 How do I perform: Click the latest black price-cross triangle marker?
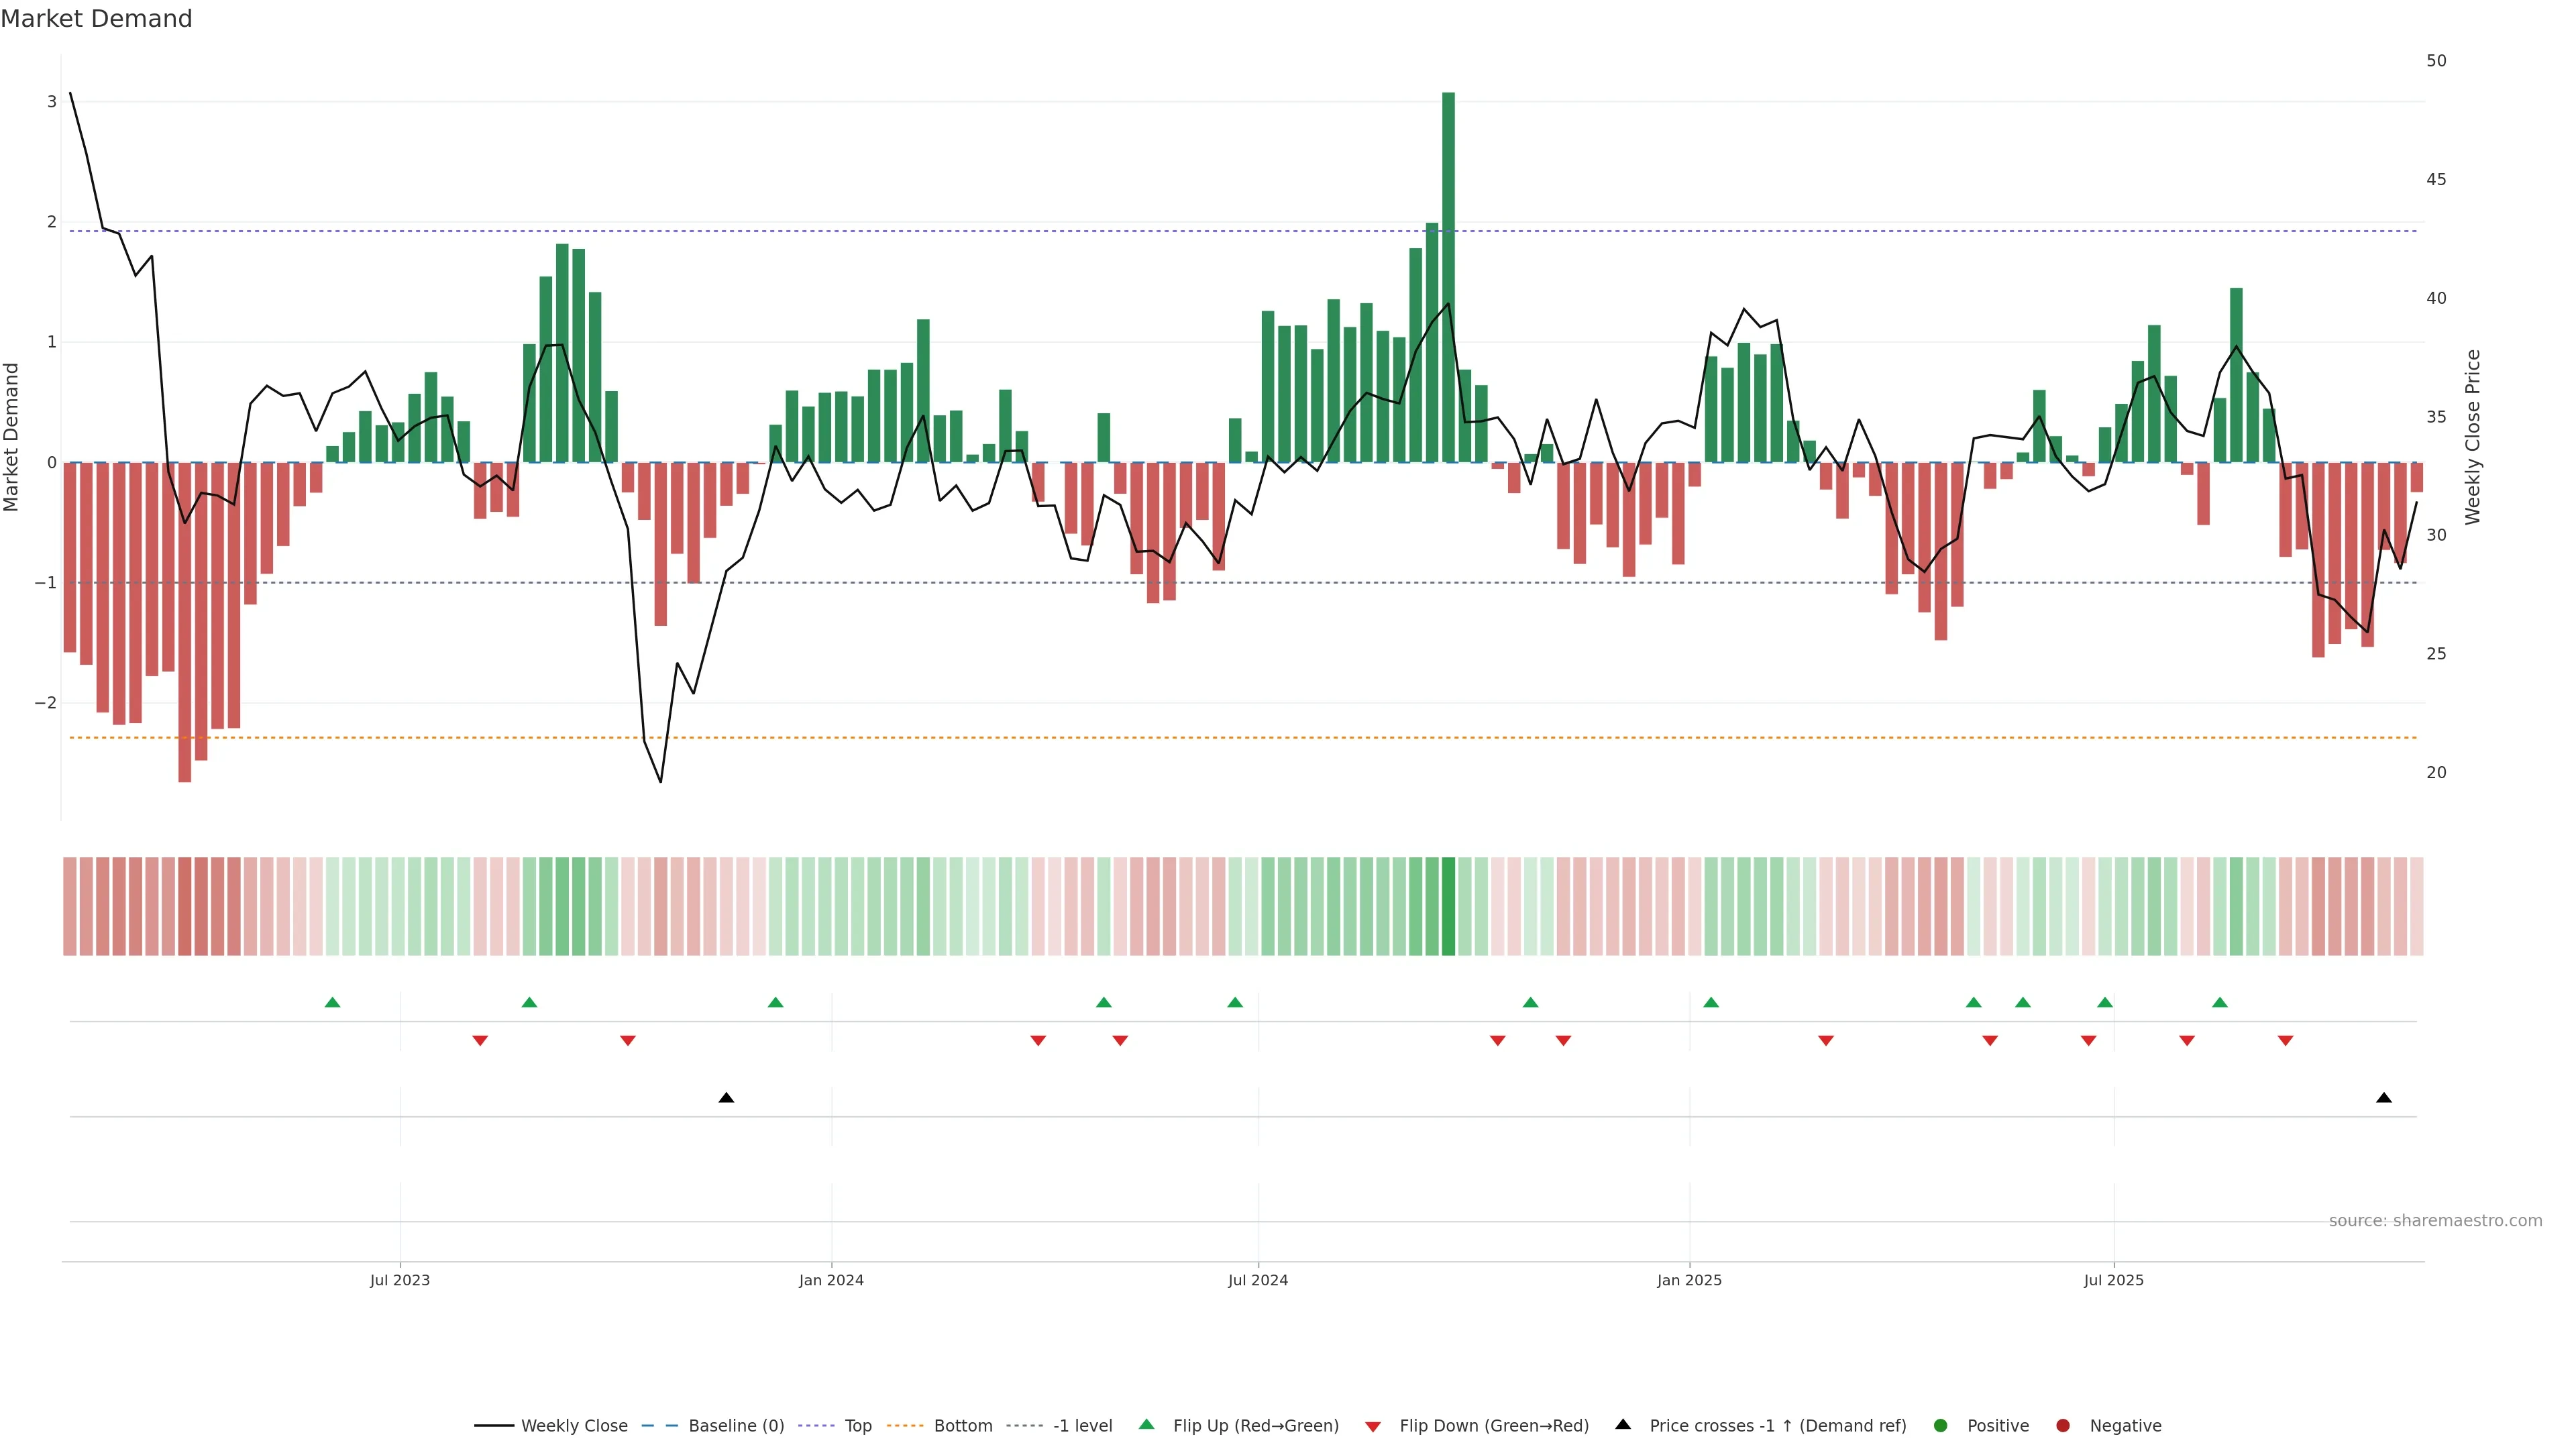click(2384, 1098)
